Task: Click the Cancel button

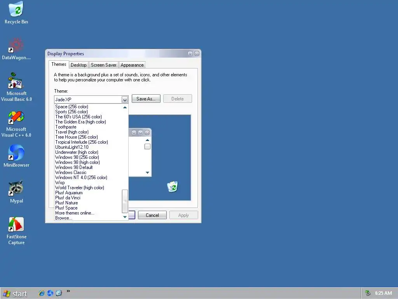Action: [152, 215]
